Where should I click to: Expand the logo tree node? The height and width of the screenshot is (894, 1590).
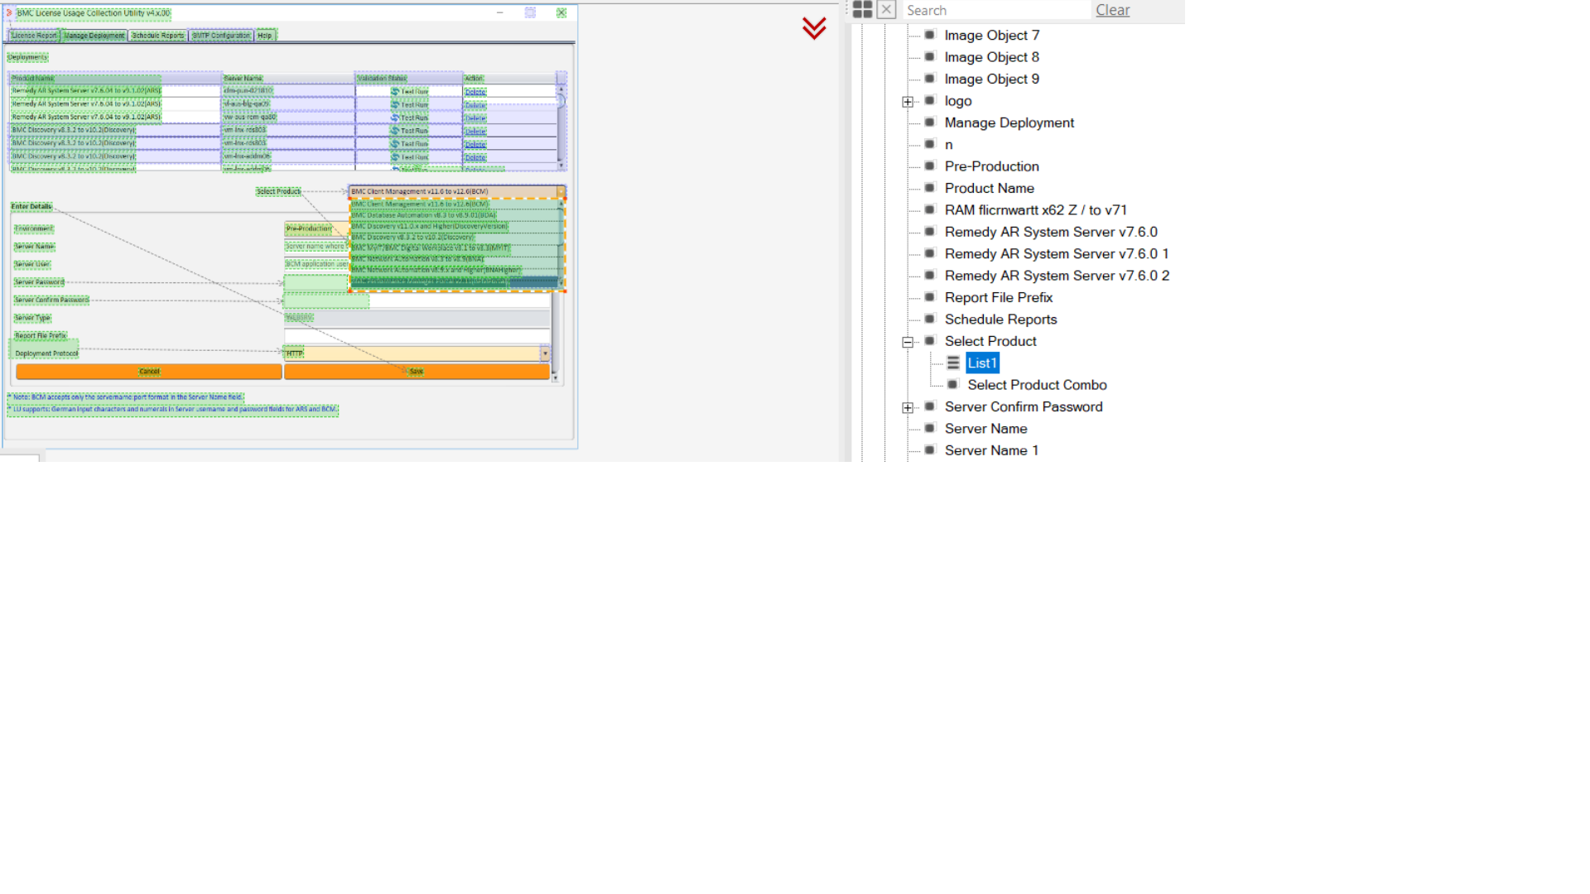pyautogui.click(x=908, y=102)
